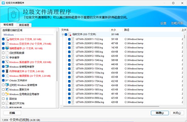The image size is (187, 122).
Task: Maximize the window
Action: point(173,3)
